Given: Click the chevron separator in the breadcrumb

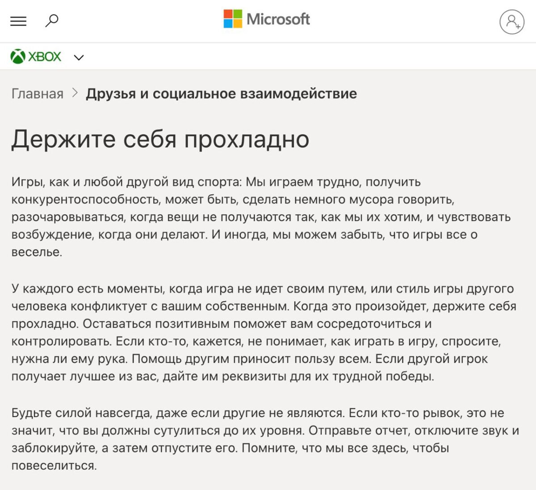Looking at the screenshot, I should pos(75,94).
